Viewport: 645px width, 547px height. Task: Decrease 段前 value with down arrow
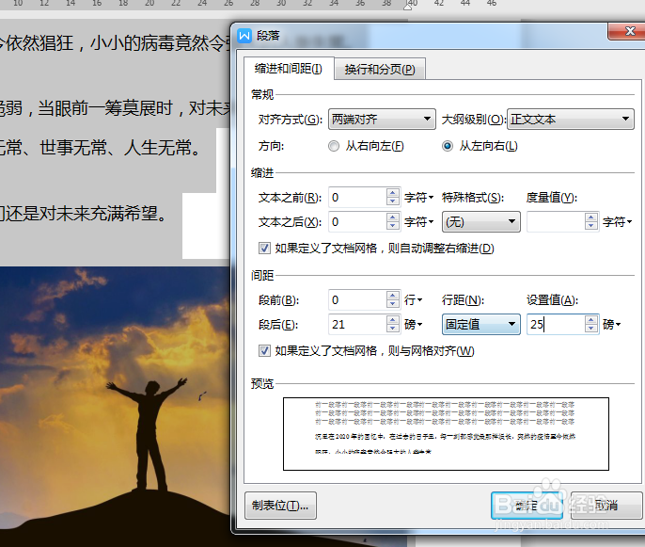[x=393, y=304]
